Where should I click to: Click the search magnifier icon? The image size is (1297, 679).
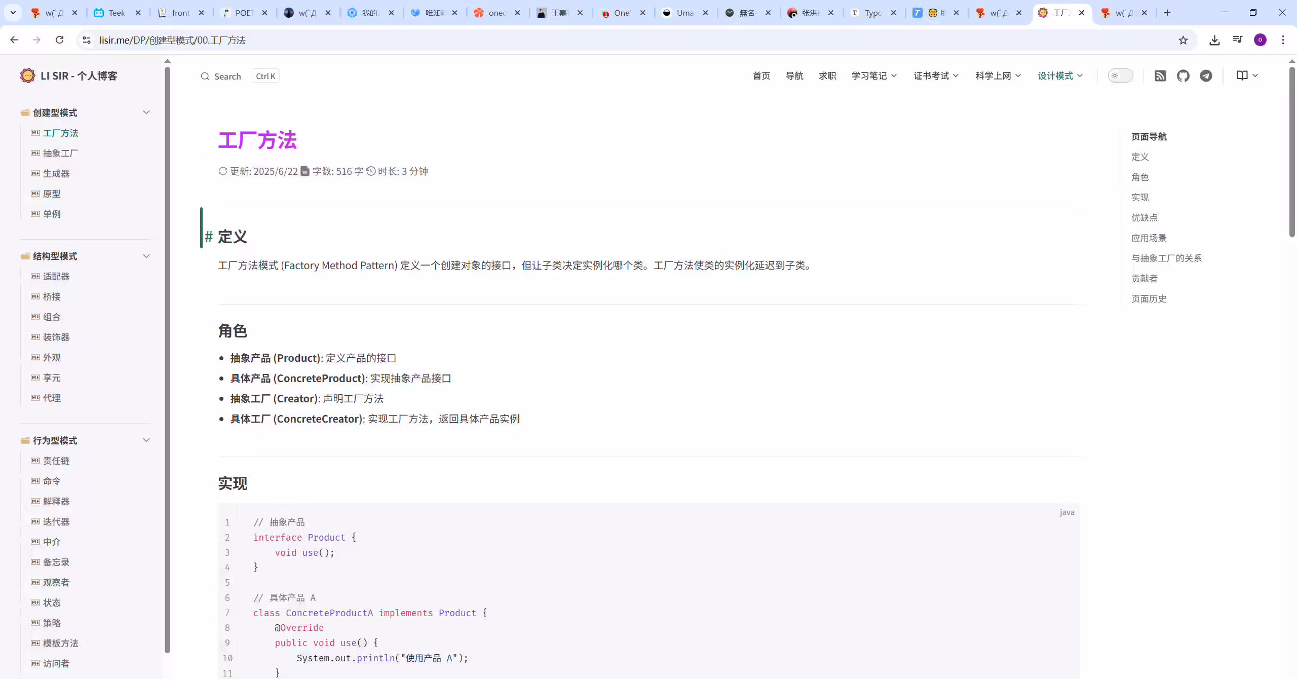[205, 77]
